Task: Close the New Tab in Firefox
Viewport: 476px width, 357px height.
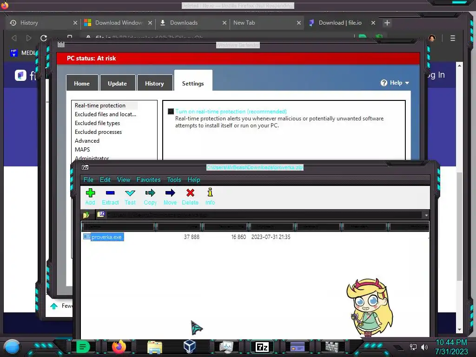Action: 299,23
